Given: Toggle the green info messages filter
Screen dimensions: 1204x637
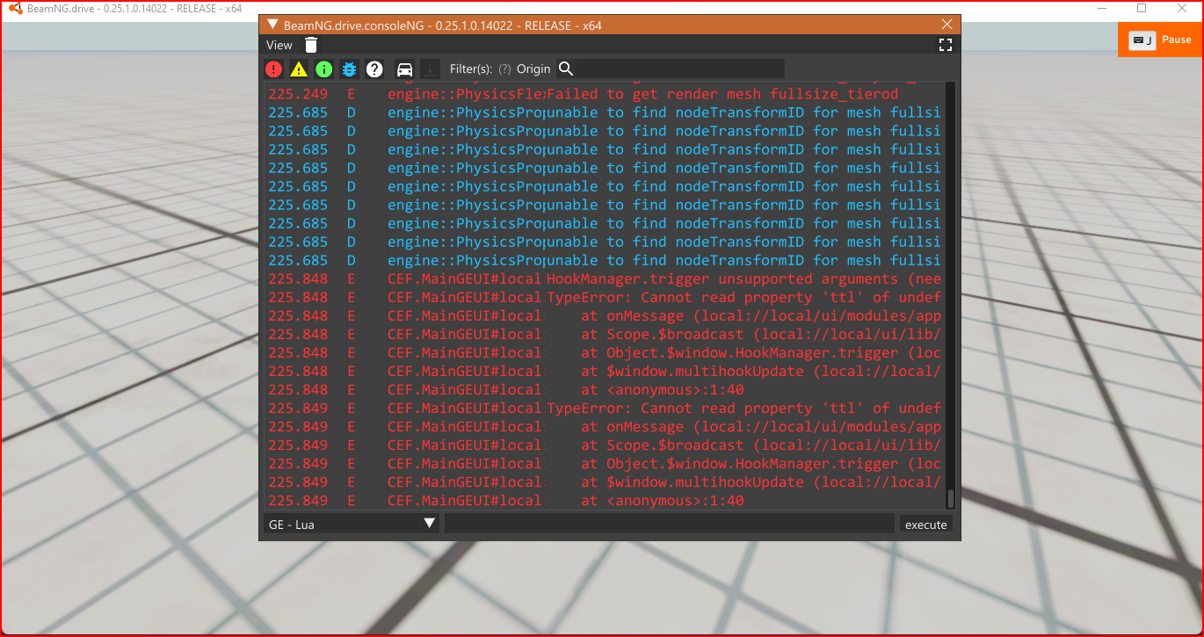Looking at the screenshot, I should (324, 69).
